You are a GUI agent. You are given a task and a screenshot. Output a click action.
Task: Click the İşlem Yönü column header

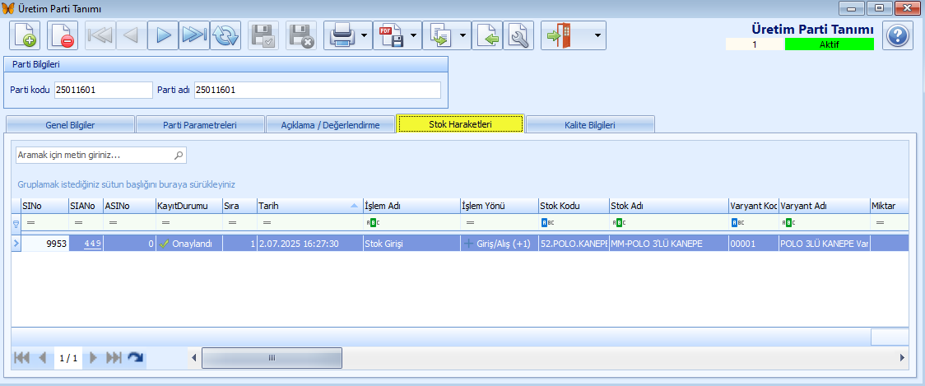tap(499, 206)
